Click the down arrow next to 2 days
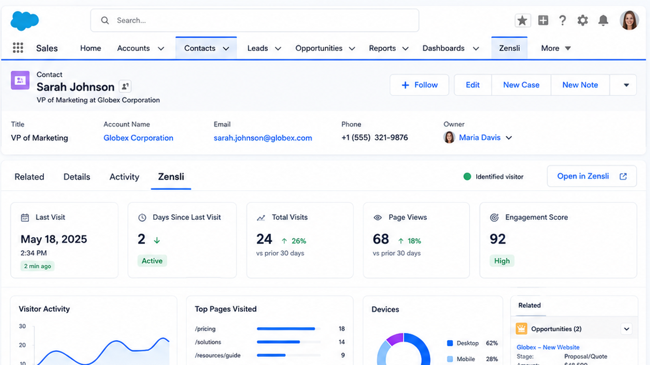Image resolution: width=650 pixels, height=365 pixels. (x=157, y=240)
